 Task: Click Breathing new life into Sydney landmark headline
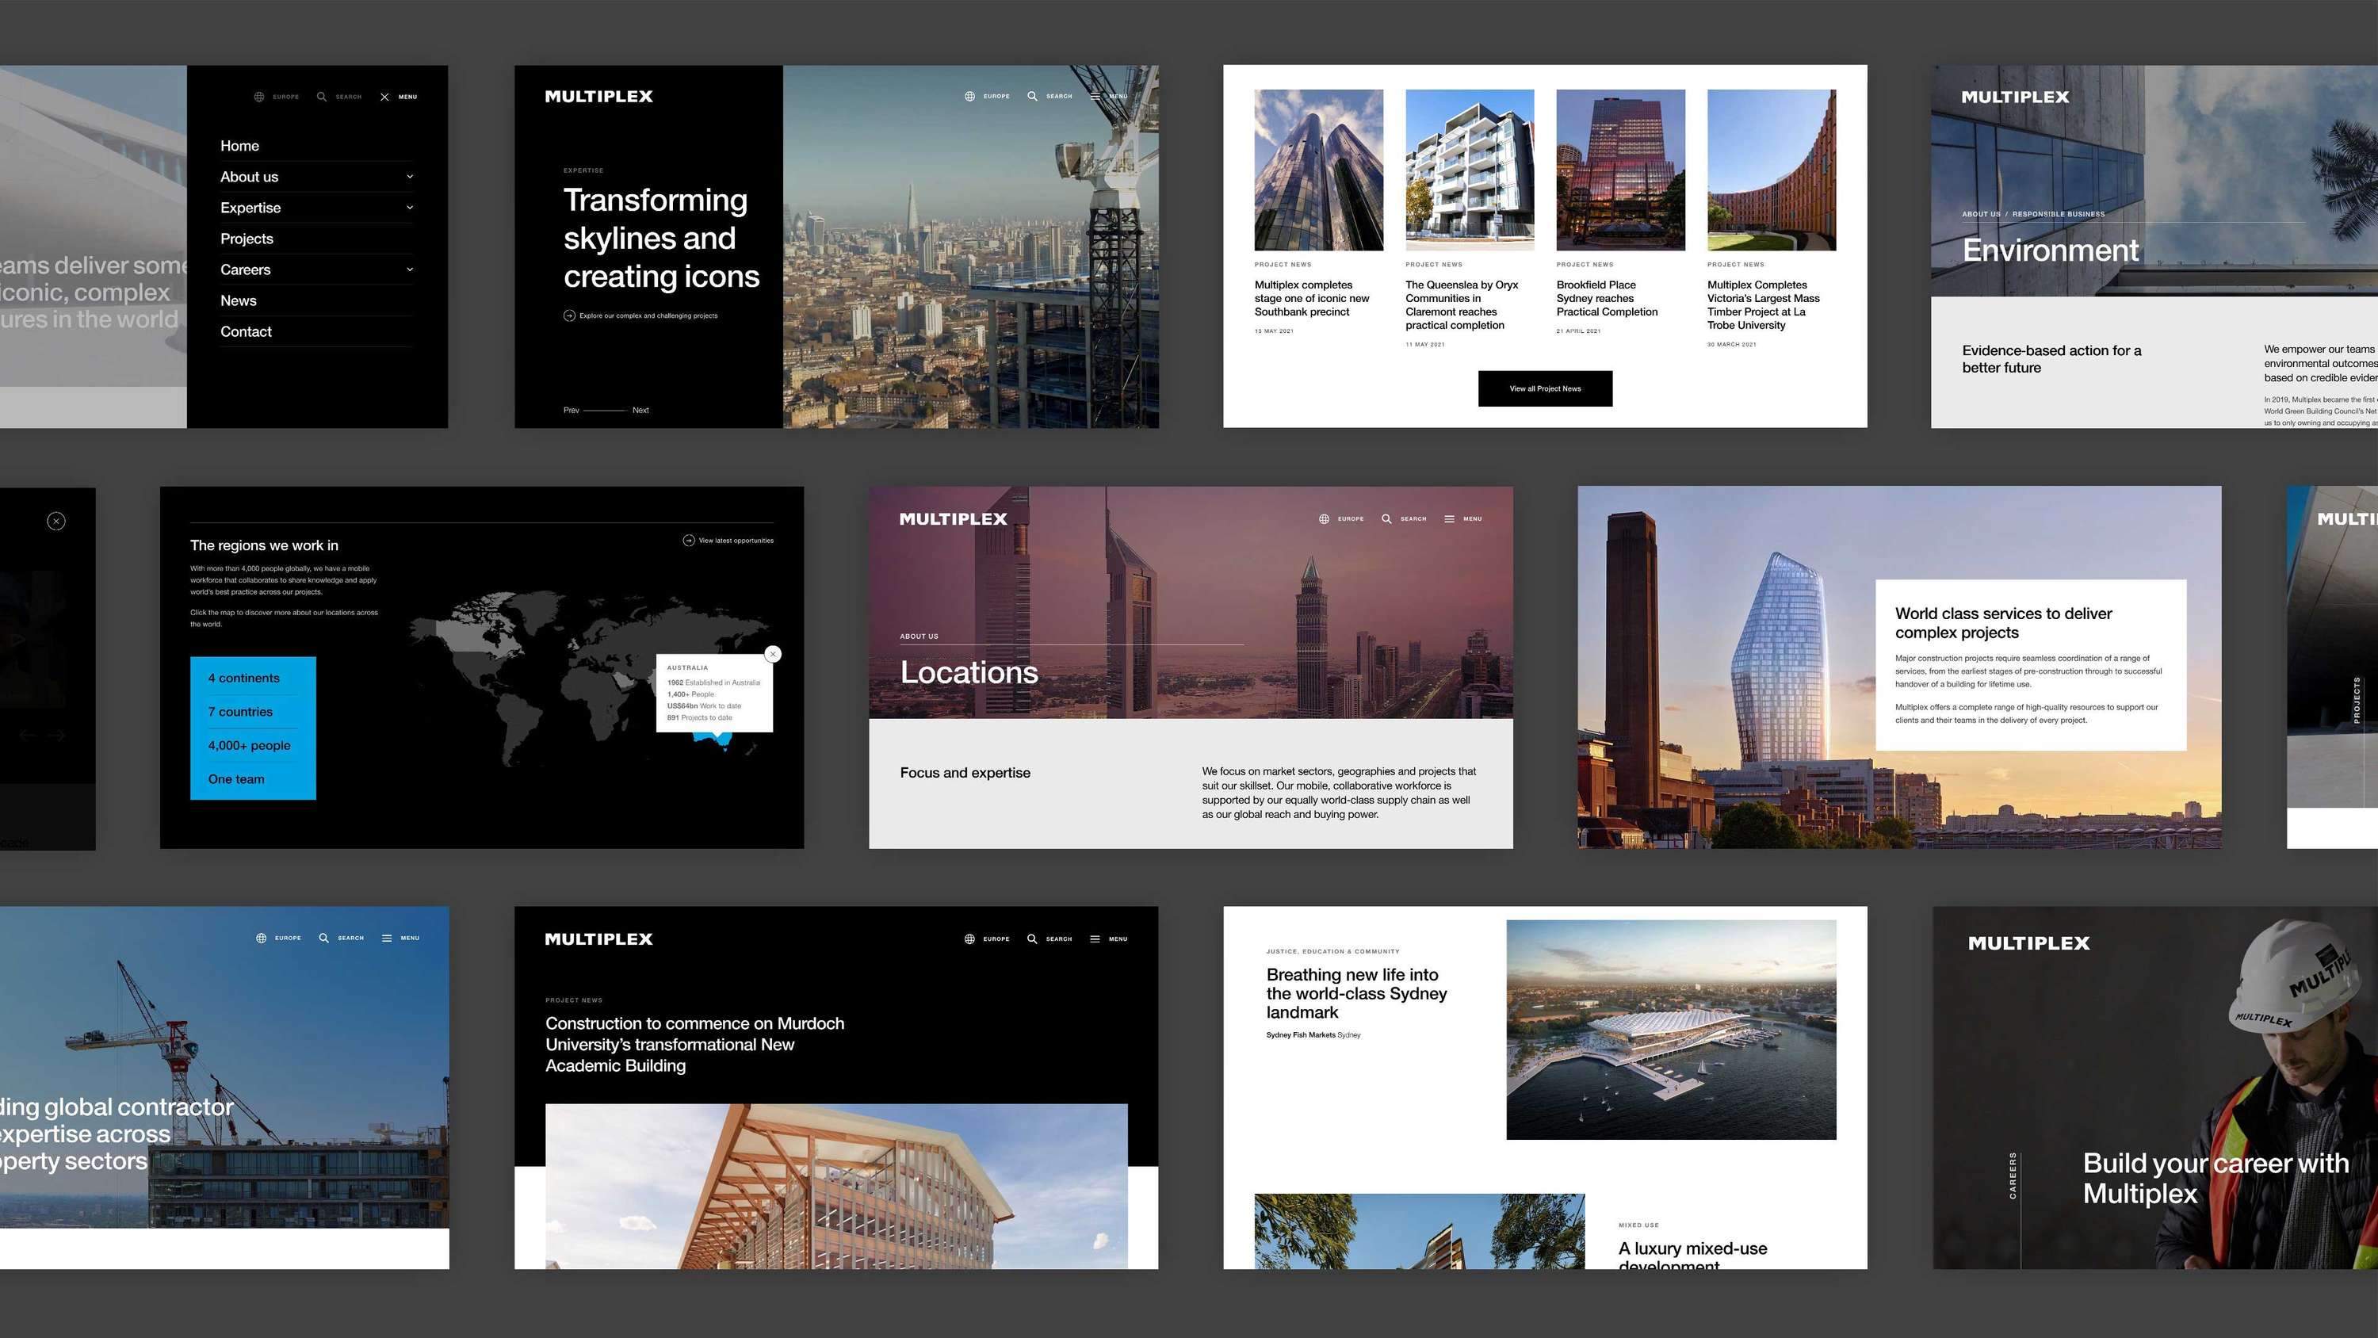click(x=1356, y=993)
